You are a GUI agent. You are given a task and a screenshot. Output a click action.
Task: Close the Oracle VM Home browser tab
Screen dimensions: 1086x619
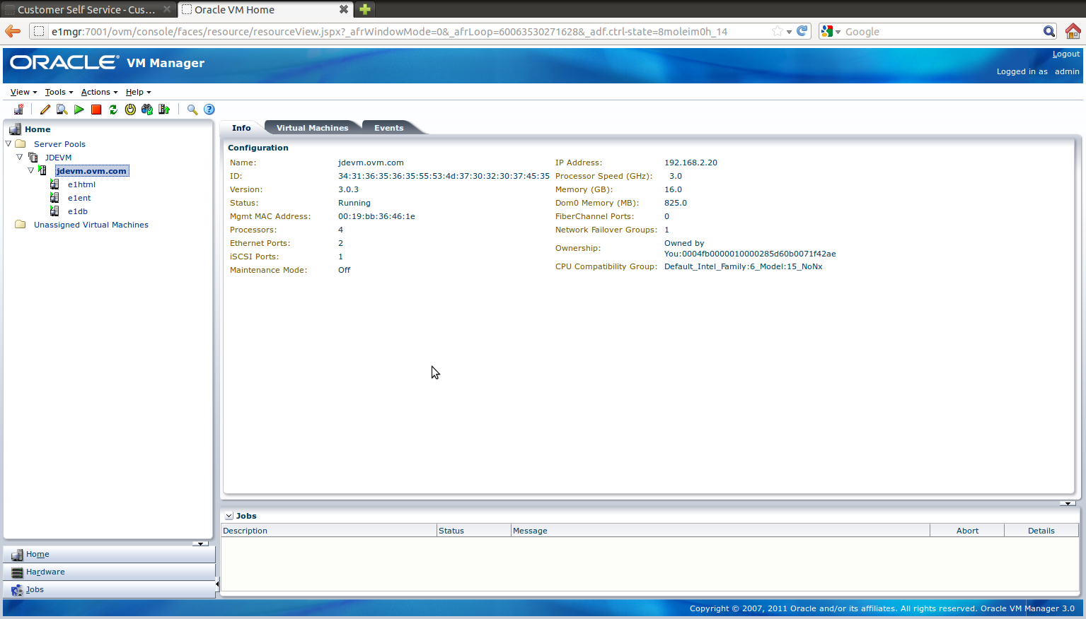coord(344,10)
